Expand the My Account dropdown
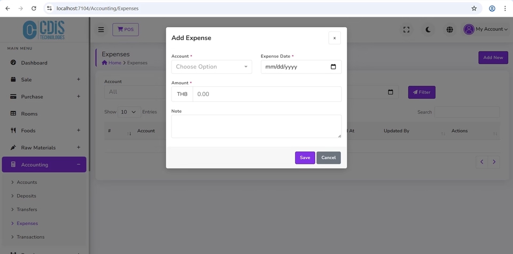 485,29
